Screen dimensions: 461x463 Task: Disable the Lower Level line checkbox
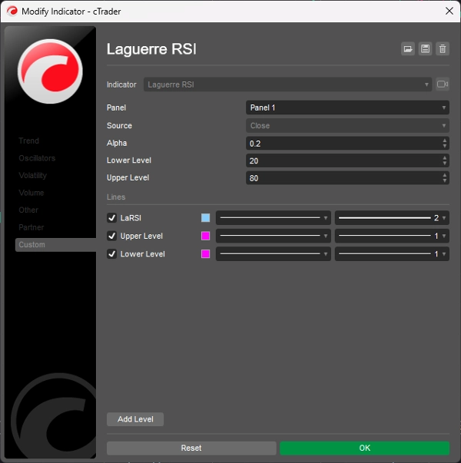(112, 253)
